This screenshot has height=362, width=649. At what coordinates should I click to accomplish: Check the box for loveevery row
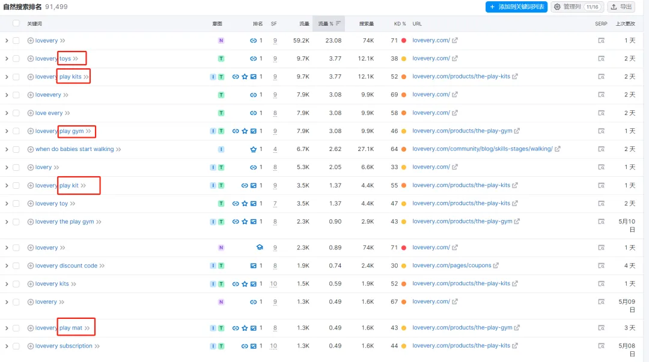pyautogui.click(x=16, y=95)
